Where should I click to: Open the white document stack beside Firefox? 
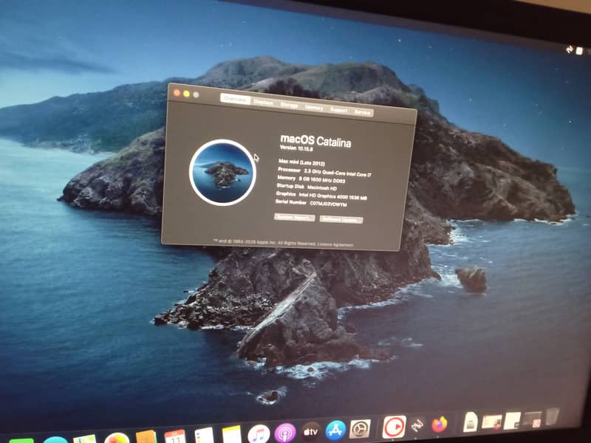pos(471,422)
